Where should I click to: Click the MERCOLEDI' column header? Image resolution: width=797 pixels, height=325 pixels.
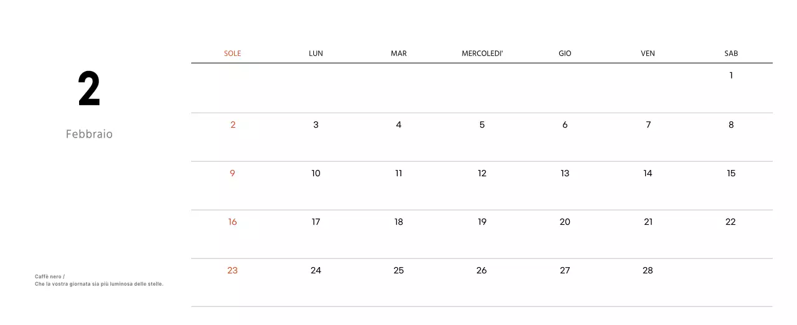click(482, 54)
